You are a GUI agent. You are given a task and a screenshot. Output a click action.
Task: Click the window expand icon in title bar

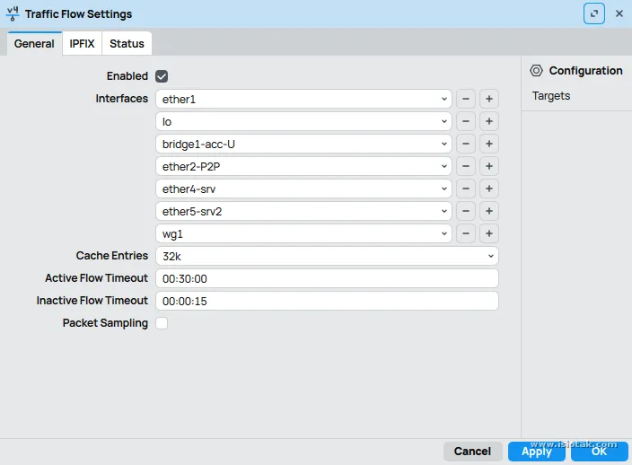[x=594, y=13]
